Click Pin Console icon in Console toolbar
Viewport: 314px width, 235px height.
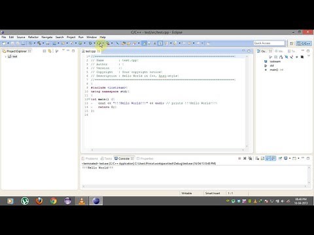click(280, 159)
